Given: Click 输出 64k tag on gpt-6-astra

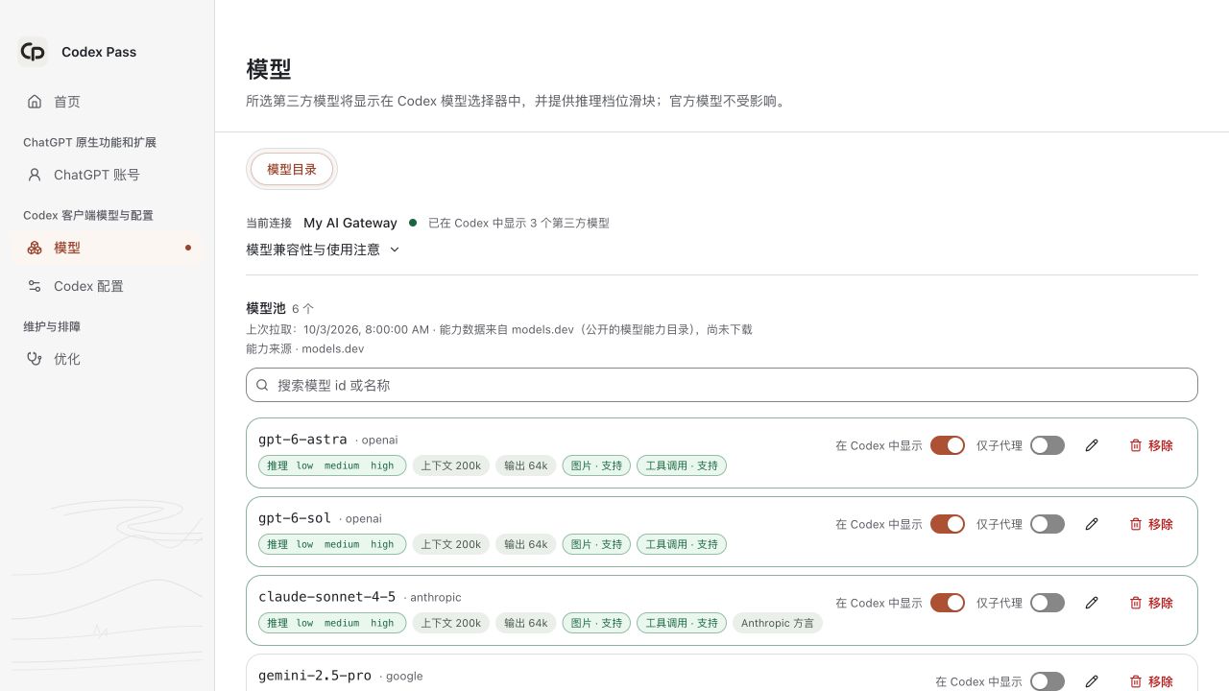Looking at the screenshot, I should (x=526, y=465).
